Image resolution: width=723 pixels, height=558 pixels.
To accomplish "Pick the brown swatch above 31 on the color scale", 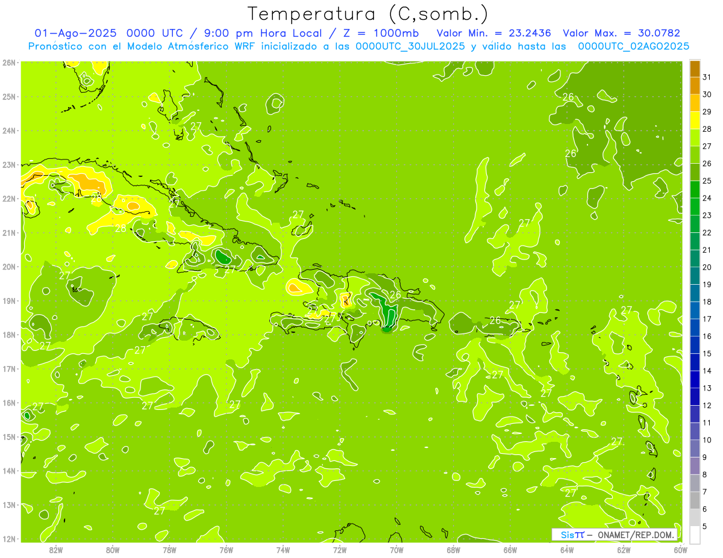I will pyautogui.click(x=695, y=69).
